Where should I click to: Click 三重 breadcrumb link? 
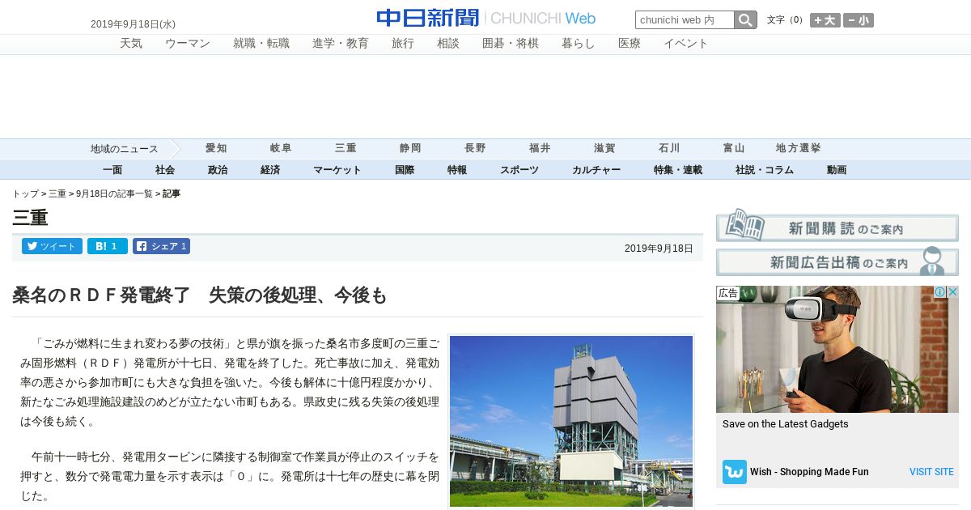tap(57, 193)
